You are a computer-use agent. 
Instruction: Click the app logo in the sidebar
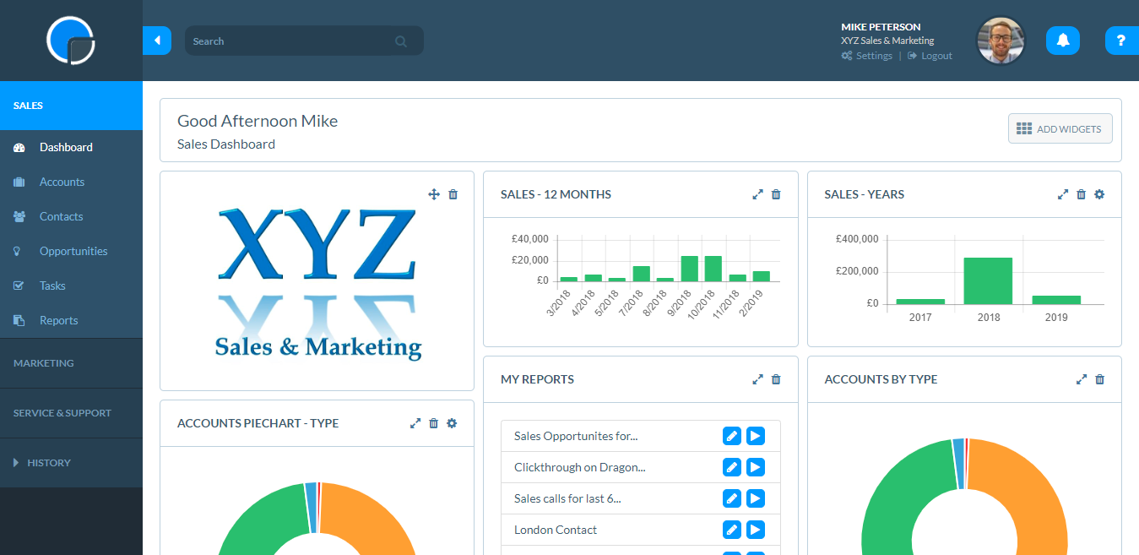71,40
